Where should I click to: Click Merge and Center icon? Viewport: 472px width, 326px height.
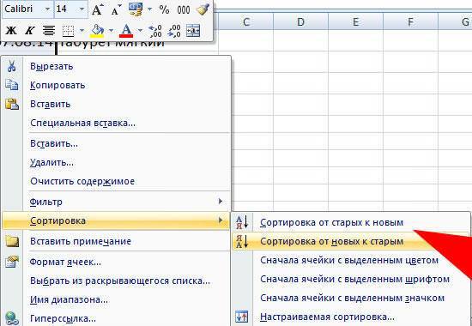coord(193,31)
